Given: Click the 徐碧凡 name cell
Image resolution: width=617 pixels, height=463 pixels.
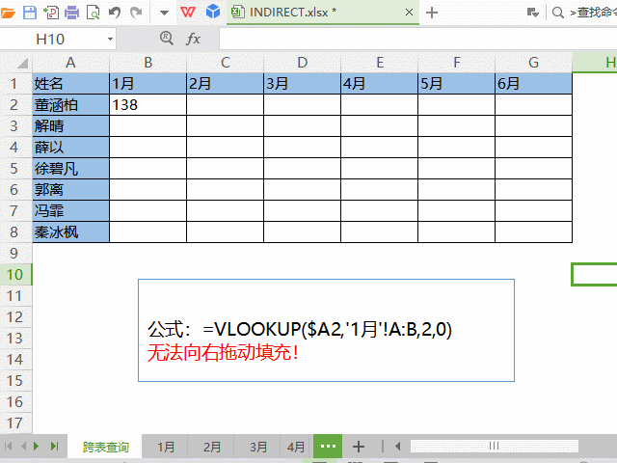Looking at the screenshot, I should [x=70, y=169].
